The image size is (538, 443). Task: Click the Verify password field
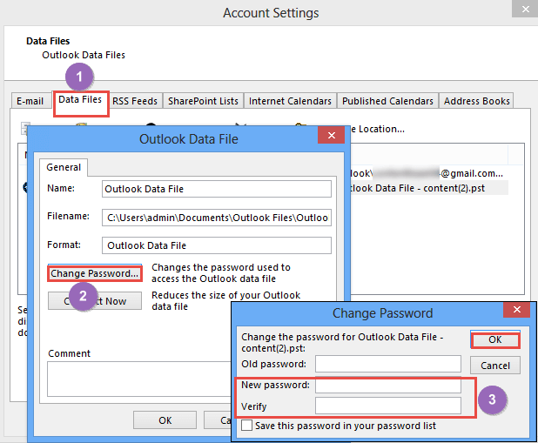(x=387, y=405)
